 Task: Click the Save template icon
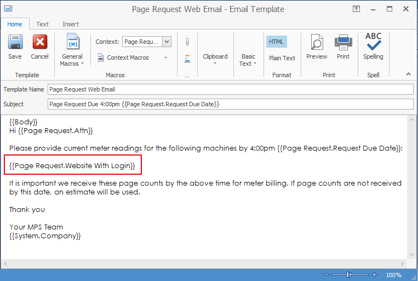click(15, 42)
